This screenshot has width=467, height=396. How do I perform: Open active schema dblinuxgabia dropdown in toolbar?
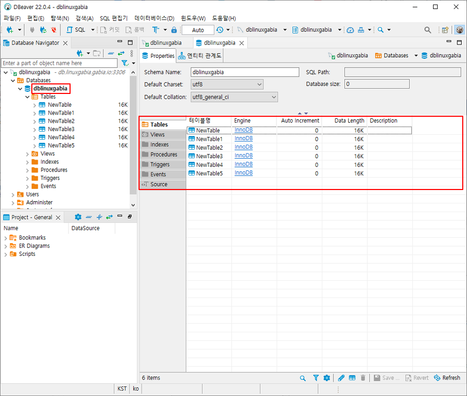click(x=340, y=30)
